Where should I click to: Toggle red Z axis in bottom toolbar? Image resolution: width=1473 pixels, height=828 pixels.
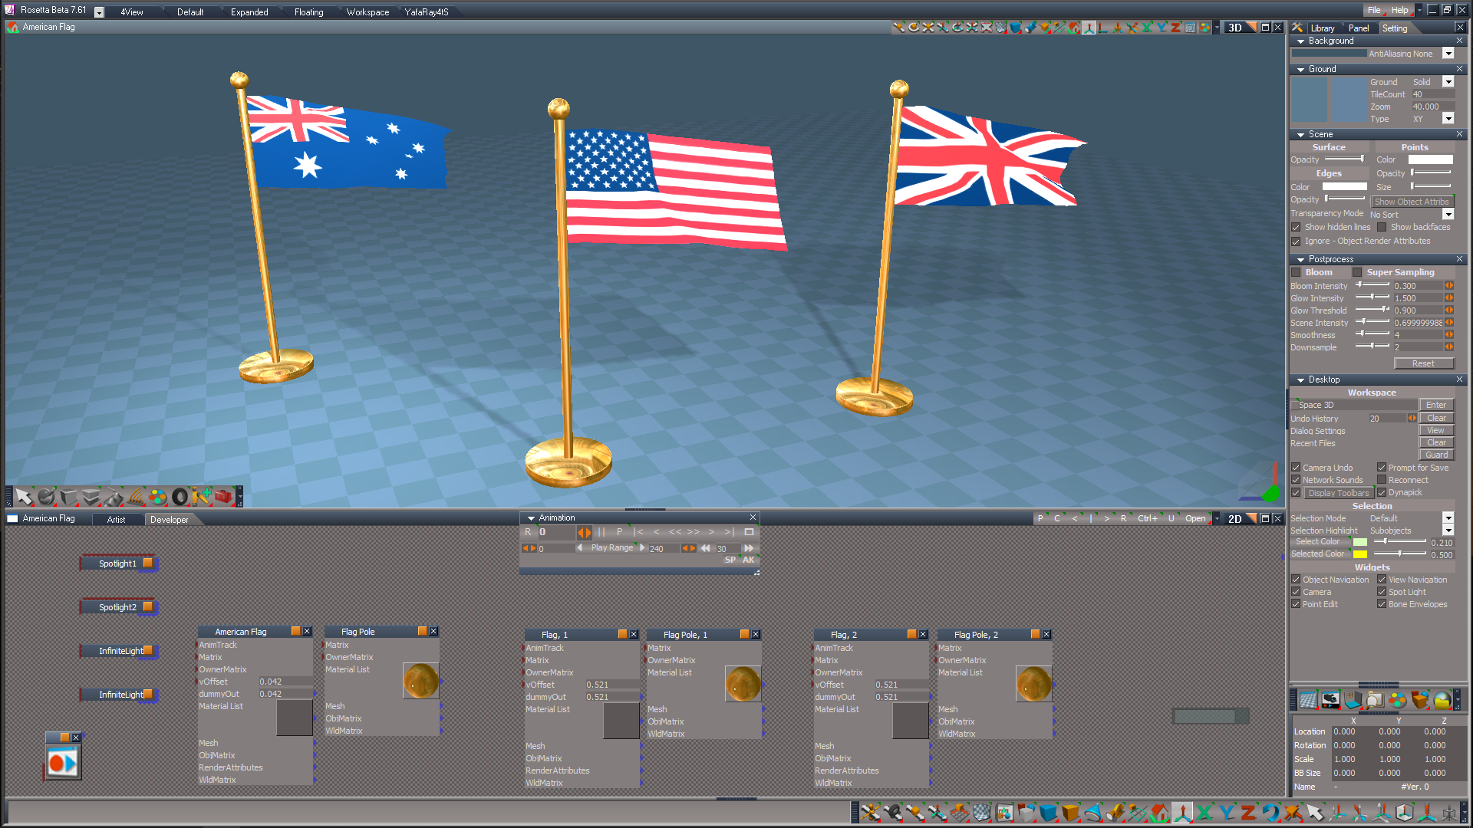coord(1248,812)
